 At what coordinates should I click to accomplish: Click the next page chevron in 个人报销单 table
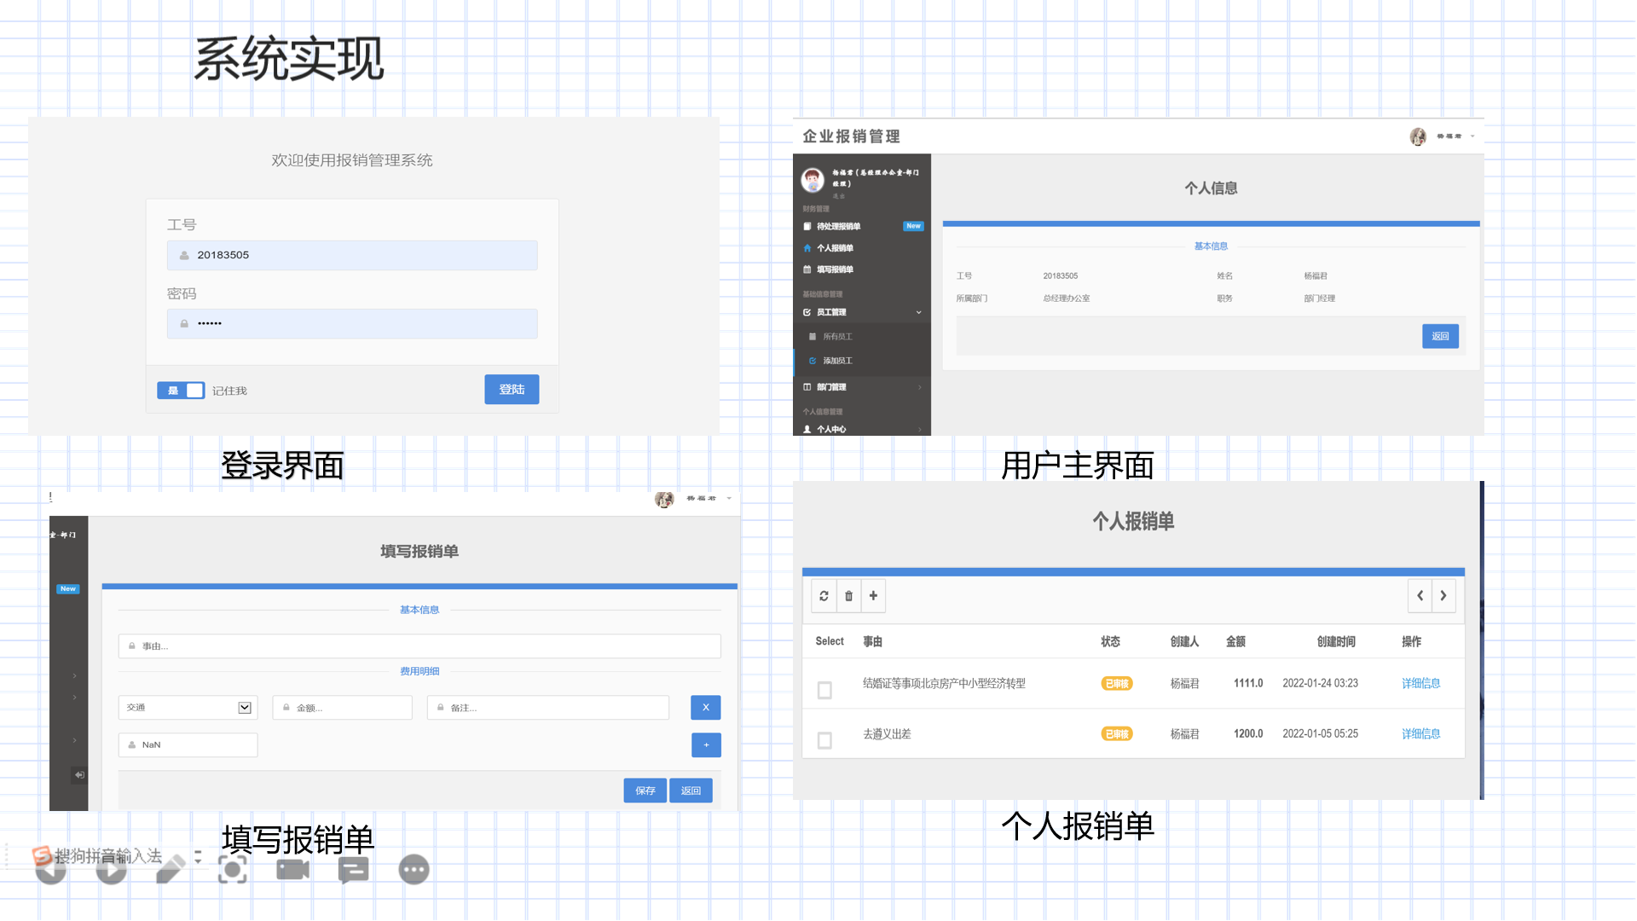pyautogui.click(x=1443, y=596)
